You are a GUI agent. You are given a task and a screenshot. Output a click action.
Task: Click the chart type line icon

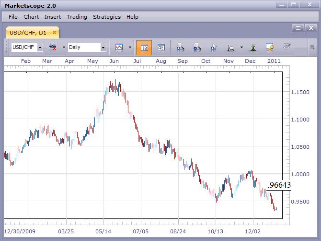pyautogui.click(x=119, y=48)
